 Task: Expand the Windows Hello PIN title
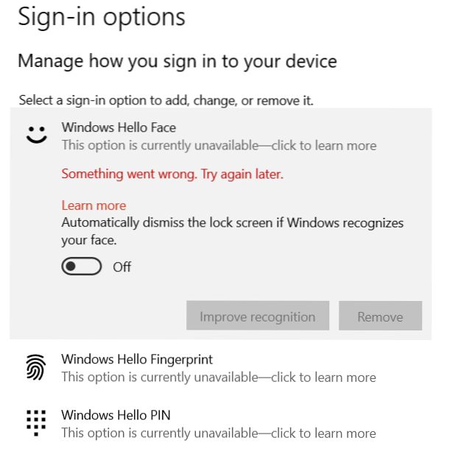(116, 415)
